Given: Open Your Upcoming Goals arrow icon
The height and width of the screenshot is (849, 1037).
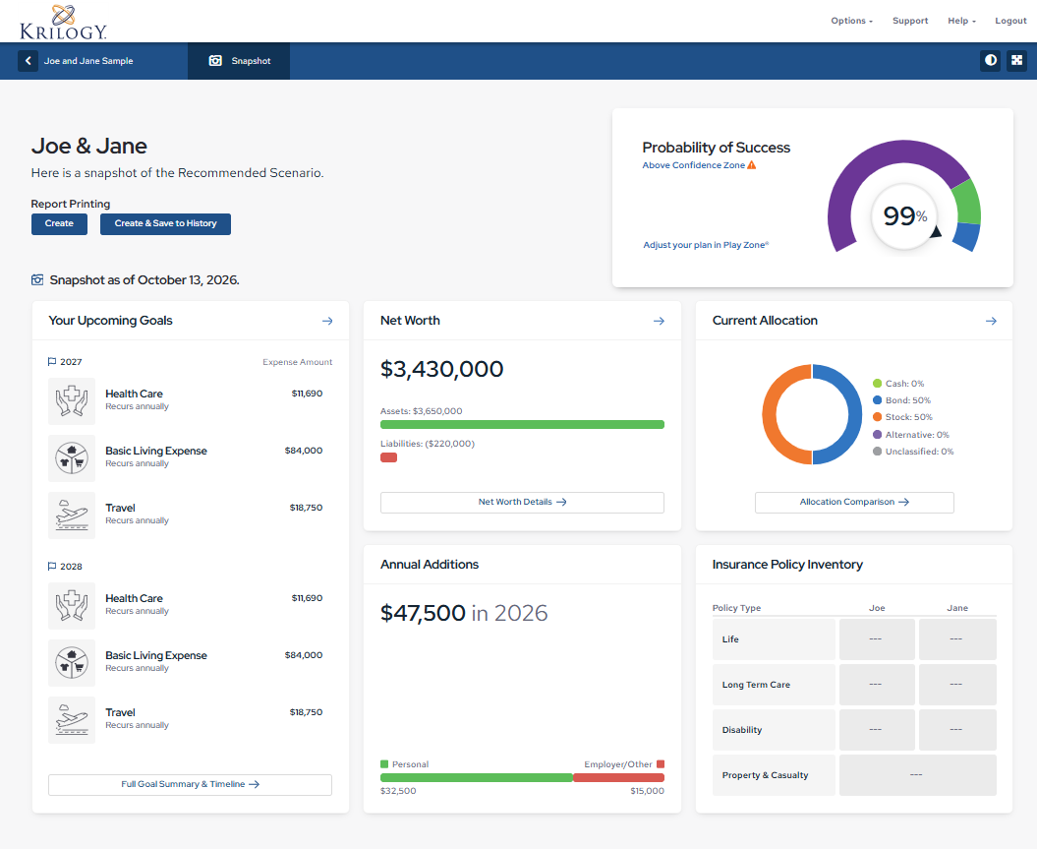Looking at the screenshot, I should click(x=327, y=321).
